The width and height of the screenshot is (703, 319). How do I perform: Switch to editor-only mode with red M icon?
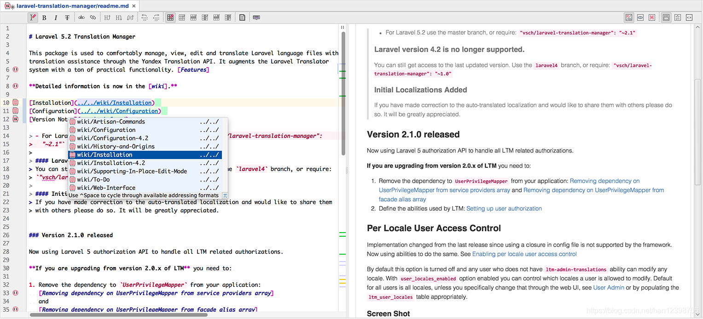(x=652, y=18)
